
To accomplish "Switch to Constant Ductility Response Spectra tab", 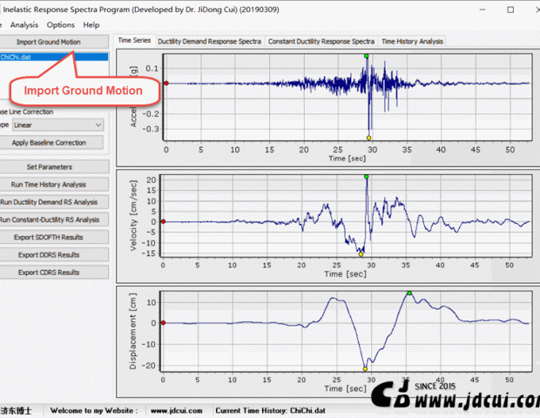I will pyautogui.click(x=321, y=41).
